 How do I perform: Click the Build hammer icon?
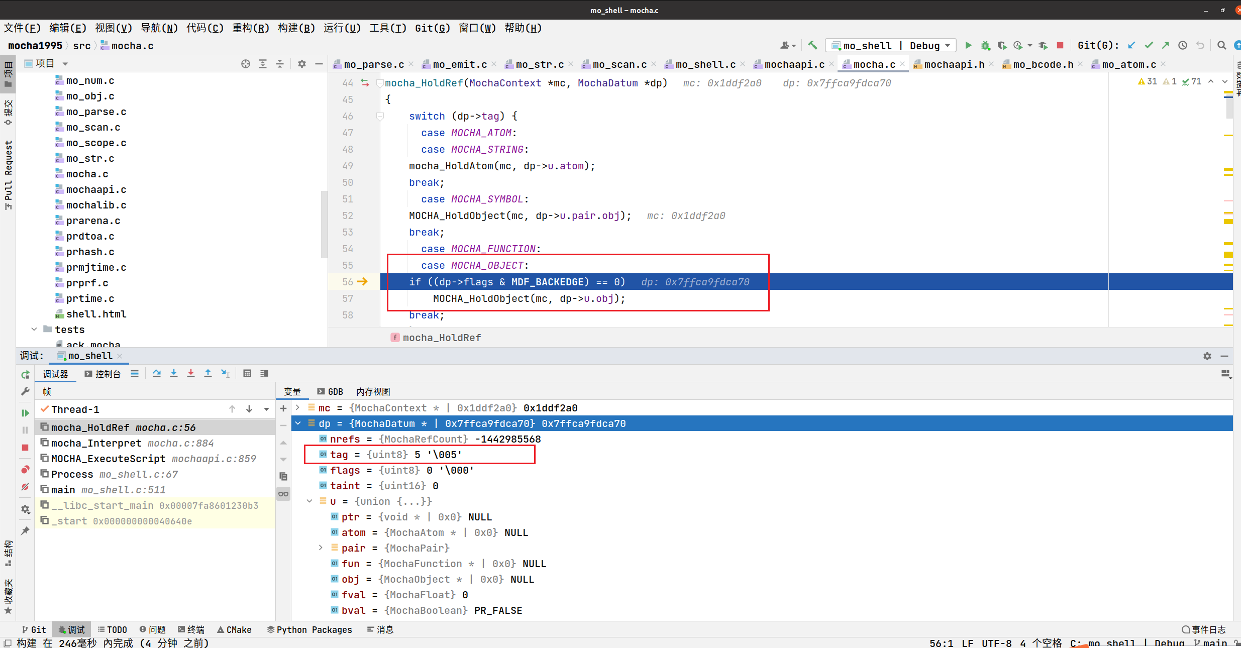point(812,46)
